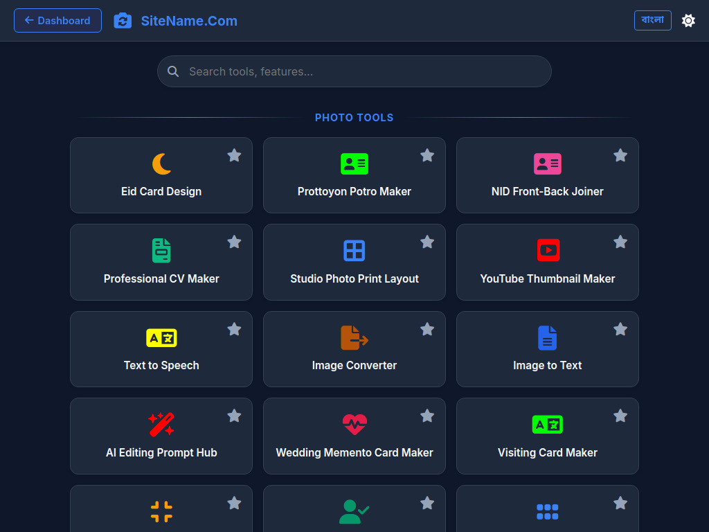Star the Prottoyon Potro Maker card
Image resolution: width=709 pixels, height=532 pixels.
pos(427,156)
